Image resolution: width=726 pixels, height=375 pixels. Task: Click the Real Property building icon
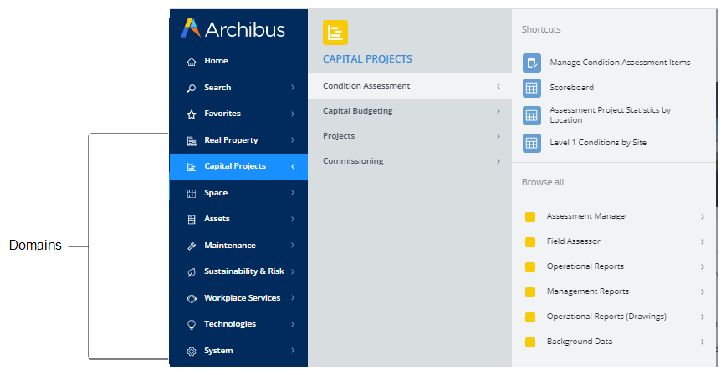point(192,140)
